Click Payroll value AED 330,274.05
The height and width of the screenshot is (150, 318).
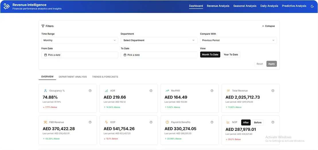(180, 129)
